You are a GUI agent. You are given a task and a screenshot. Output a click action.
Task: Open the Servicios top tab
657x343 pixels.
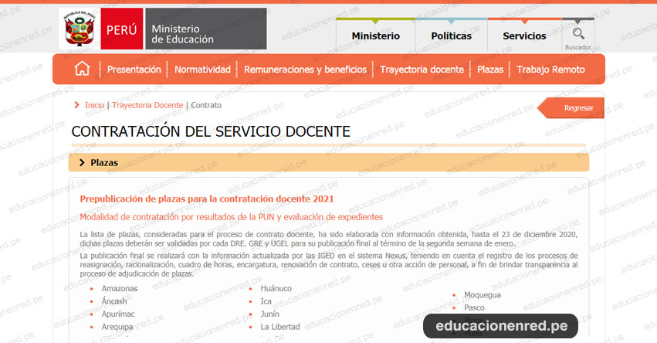[x=524, y=36]
